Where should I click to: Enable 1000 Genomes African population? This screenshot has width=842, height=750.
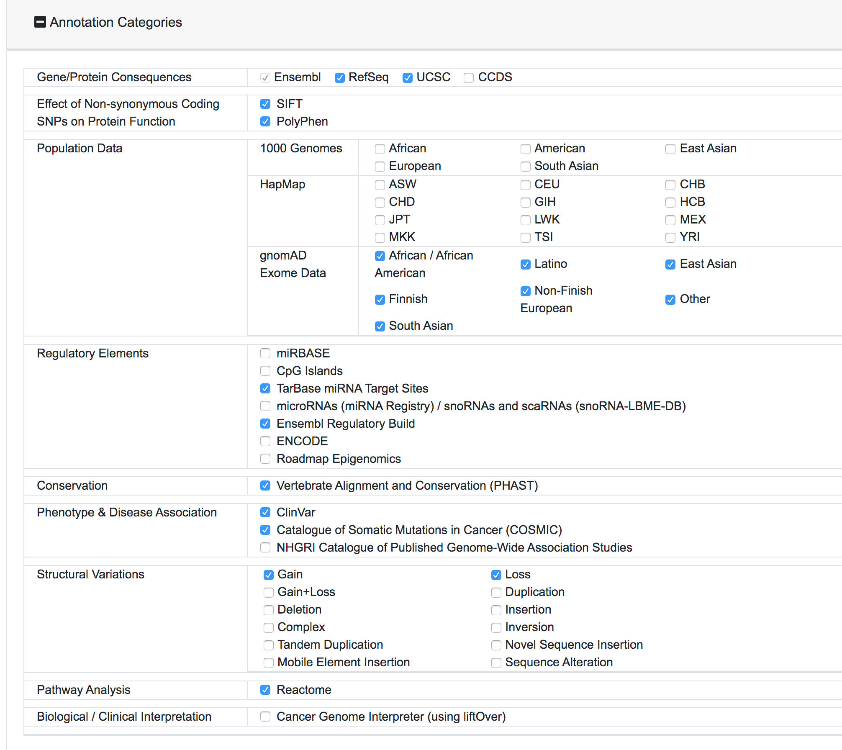[380, 149]
